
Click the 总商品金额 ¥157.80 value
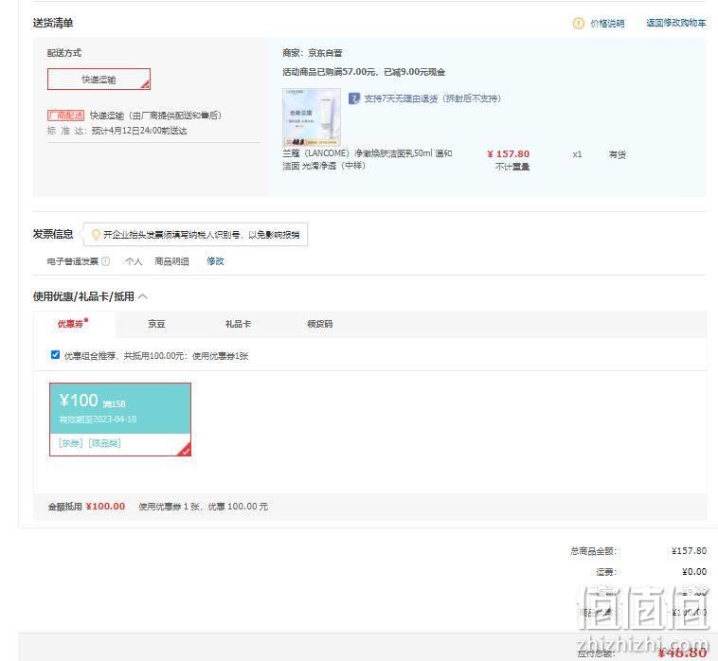690,551
